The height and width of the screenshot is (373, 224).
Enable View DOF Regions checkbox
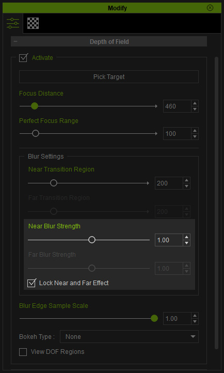(23, 352)
